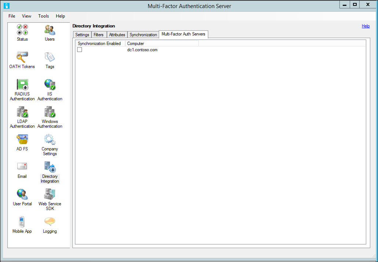Select the Mobile App icon

click(x=22, y=224)
